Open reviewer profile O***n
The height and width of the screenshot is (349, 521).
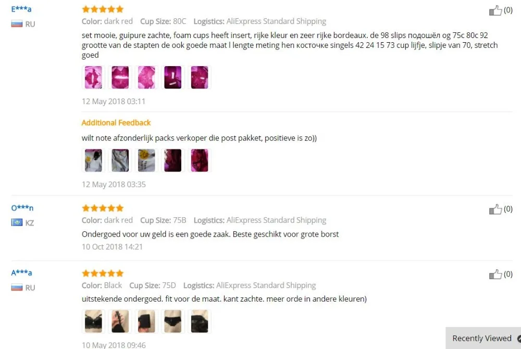click(x=22, y=208)
